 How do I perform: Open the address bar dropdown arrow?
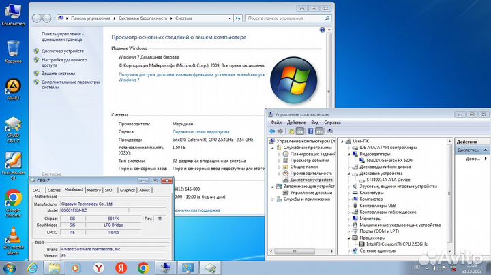pyautogui.click(x=230, y=18)
